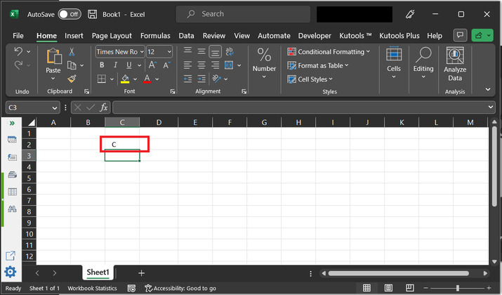Open the Name Box dropdown arrow
The height and width of the screenshot is (295, 502).
coord(55,107)
